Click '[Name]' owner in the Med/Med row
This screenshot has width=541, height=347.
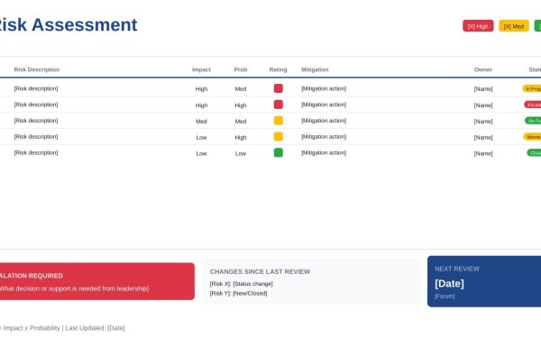[x=483, y=122]
